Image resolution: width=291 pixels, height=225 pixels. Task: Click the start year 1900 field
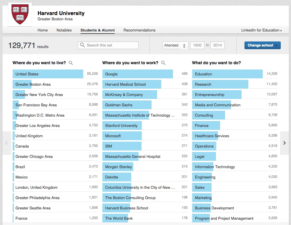(x=197, y=45)
